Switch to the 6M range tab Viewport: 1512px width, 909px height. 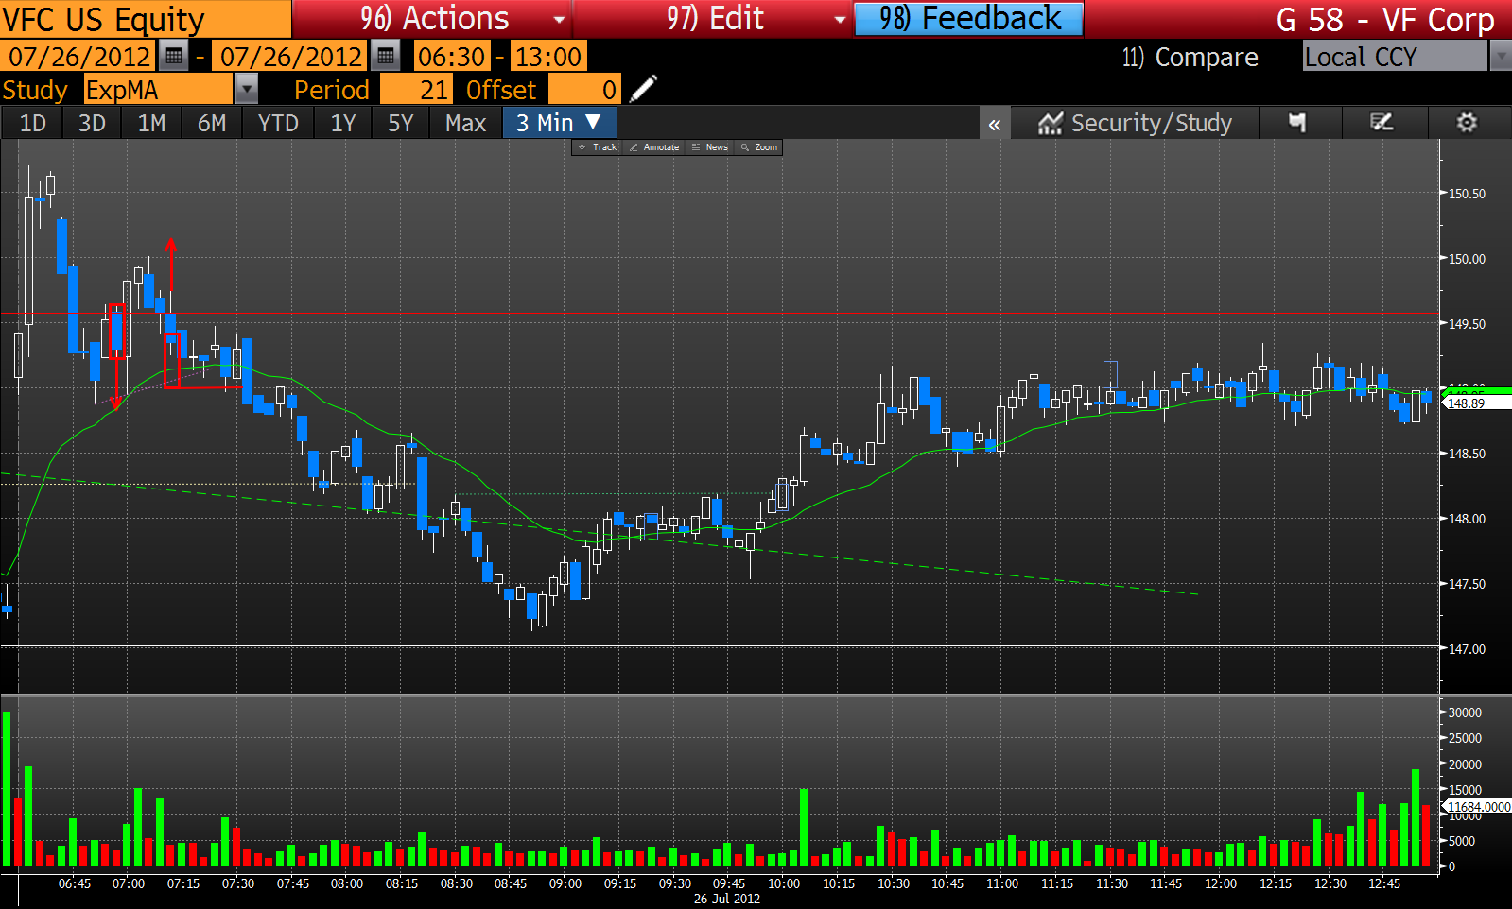212,123
